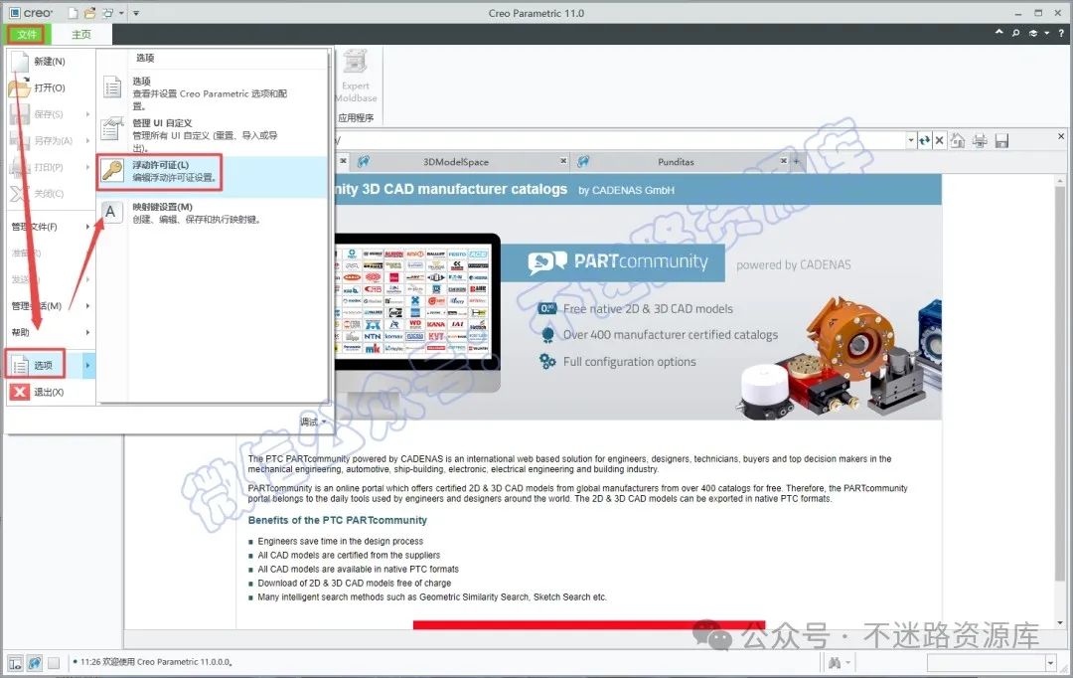Click the 调试 dropdown below the menu
Screen dimensions: 1073x678
312,422
